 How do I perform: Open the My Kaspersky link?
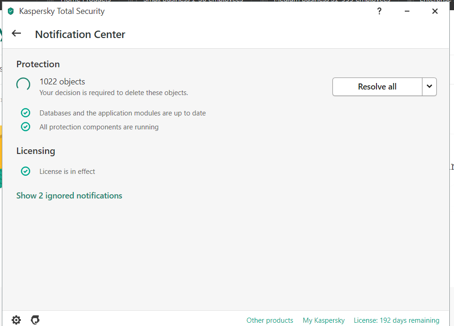[324, 320]
